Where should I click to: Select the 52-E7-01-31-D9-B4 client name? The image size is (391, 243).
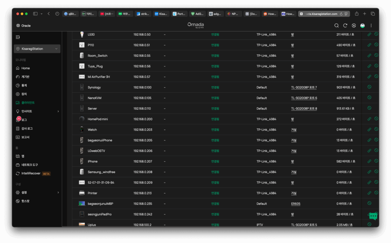pyautogui.click(x=101, y=183)
